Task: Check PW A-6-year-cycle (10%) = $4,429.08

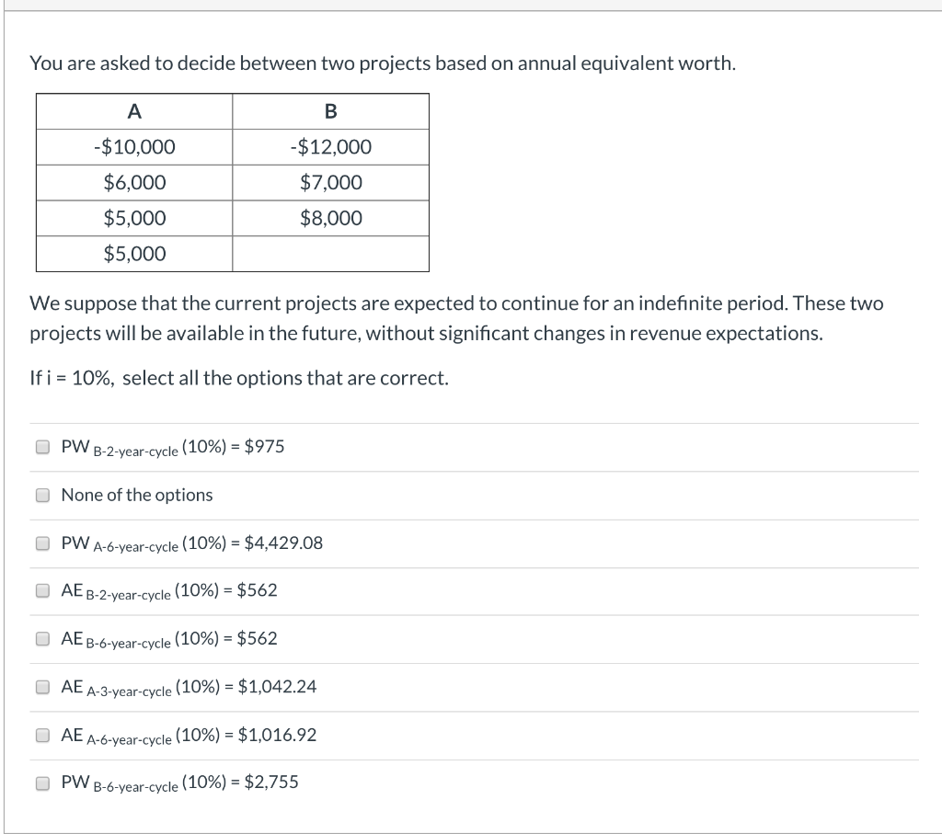Action: (x=41, y=543)
